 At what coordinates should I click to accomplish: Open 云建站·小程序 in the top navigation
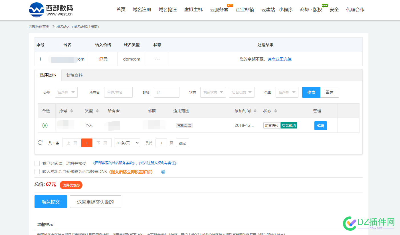277,10
